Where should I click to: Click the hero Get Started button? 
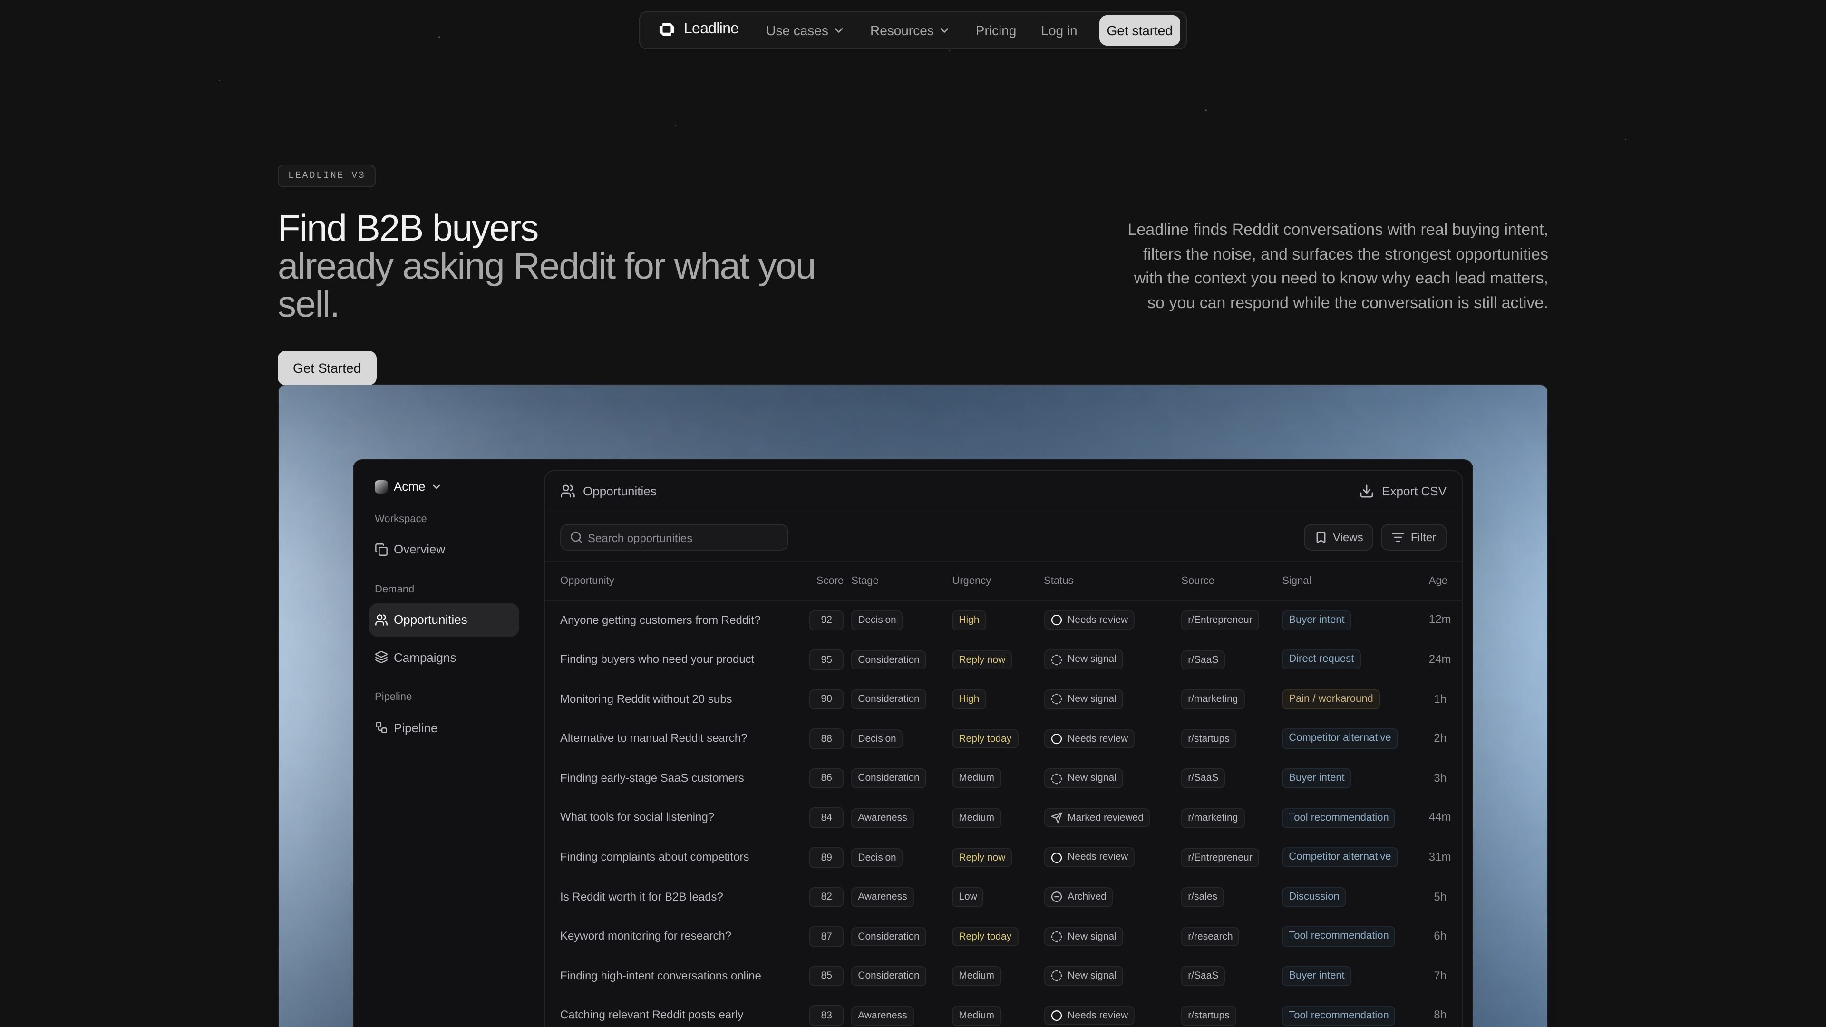tap(327, 368)
